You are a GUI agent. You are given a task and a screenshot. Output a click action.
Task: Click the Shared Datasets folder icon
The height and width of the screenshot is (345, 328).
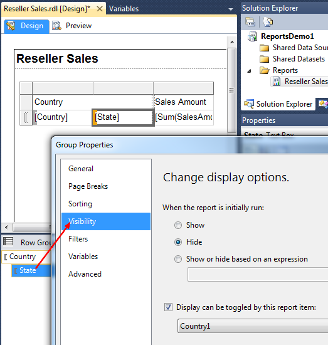click(264, 59)
